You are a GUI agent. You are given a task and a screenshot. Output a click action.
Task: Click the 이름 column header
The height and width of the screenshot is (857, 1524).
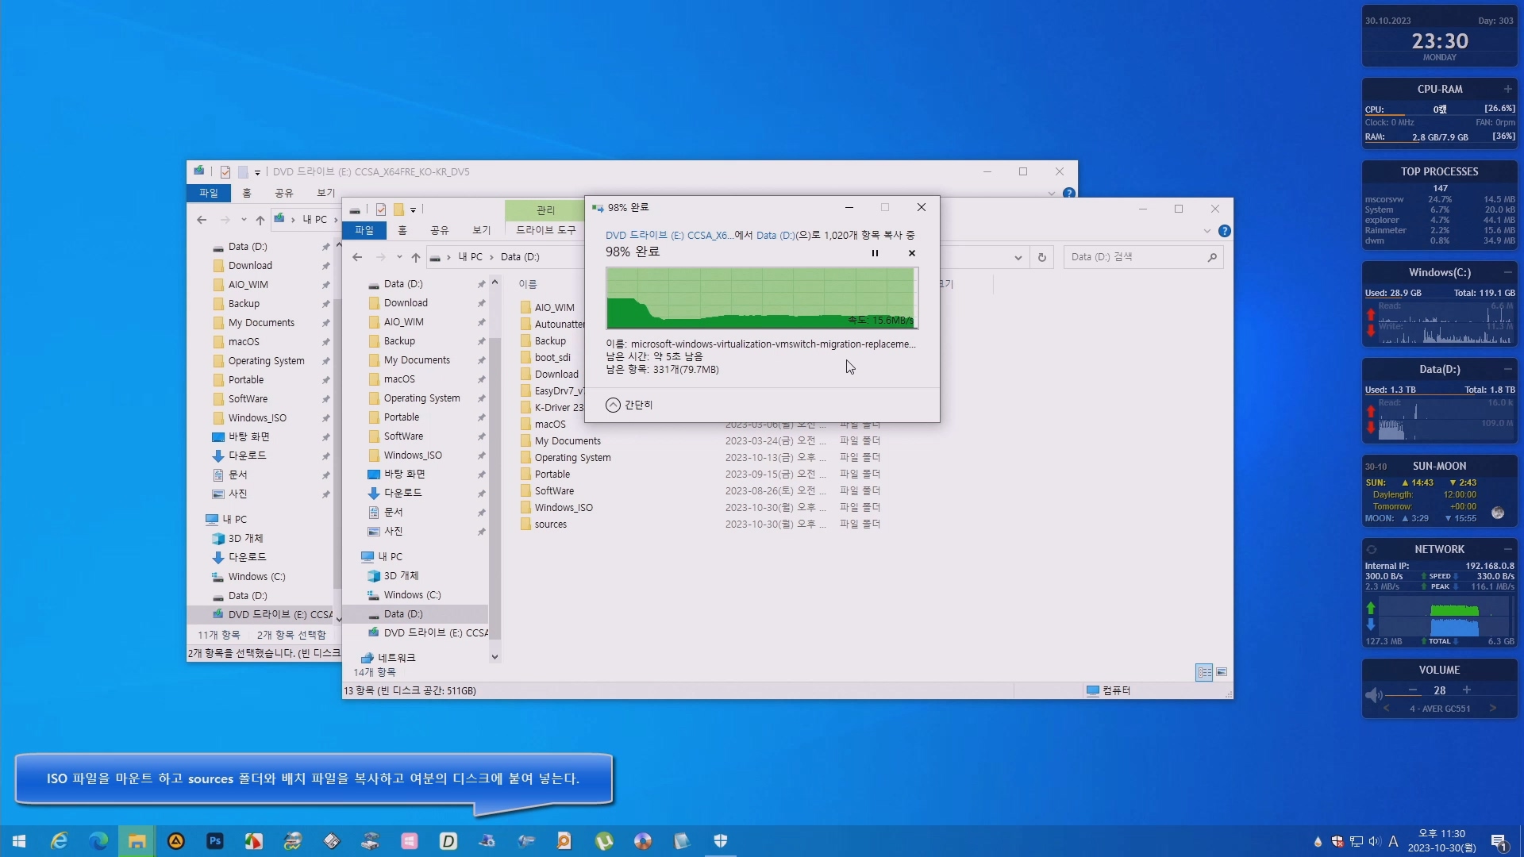click(528, 284)
